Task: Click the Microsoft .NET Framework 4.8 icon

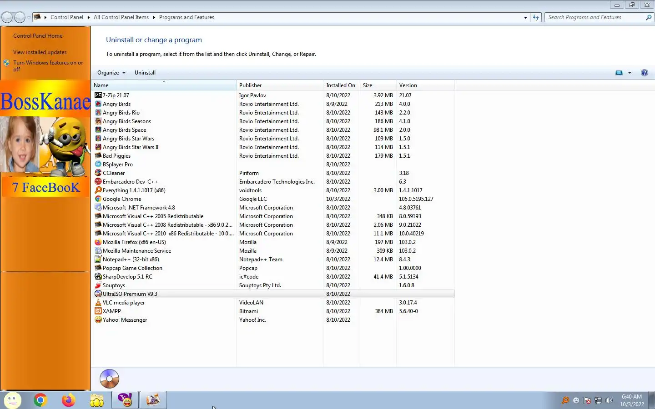Action: point(98,208)
